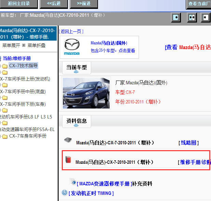Click the 厂家:Mazda(马自达)(国外) text
This screenshot has width=211, height=201.
[141, 83]
